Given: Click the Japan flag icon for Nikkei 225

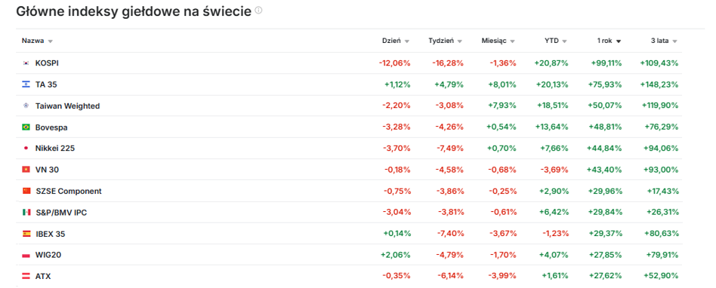Looking at the screenshot, I should 26,148.
